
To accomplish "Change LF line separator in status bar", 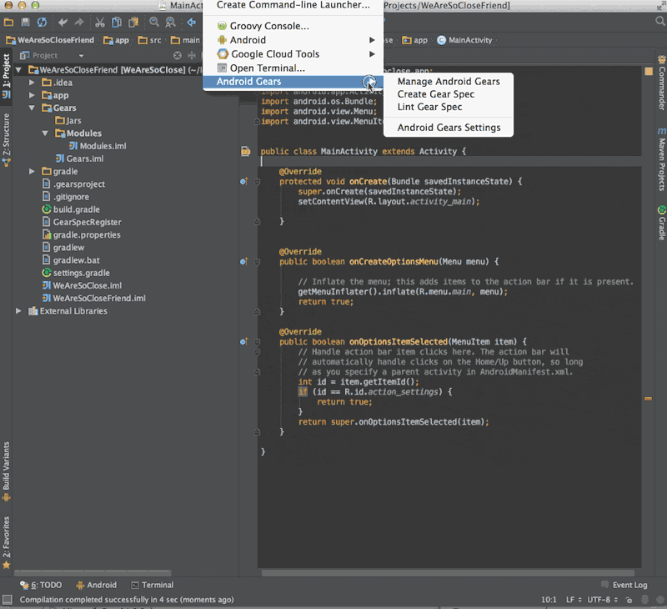I will coord(574,600).
